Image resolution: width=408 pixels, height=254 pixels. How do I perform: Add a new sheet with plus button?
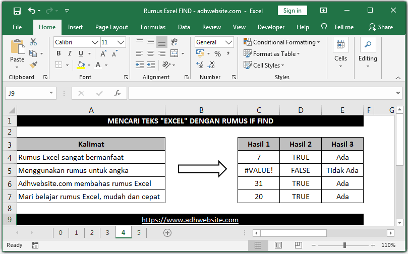click(x=167, y=233)
